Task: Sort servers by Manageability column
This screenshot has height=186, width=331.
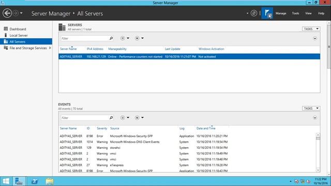Action: 117,49
